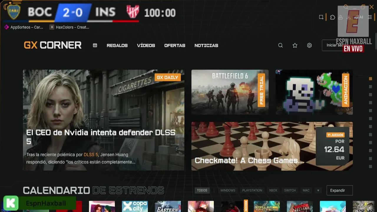Open the account profile icon in toolbar

[340, 17]
